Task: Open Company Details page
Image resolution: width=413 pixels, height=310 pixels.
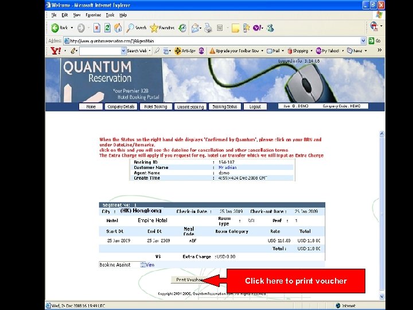Action: click(x=121, y=107)
